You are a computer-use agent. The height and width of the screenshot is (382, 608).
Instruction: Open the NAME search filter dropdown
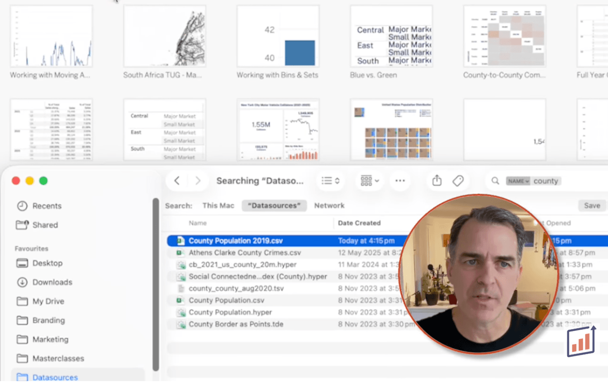click(x=518, y=181)
